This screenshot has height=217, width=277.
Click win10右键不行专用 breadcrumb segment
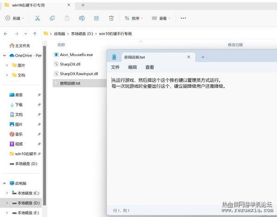coord(115,34)
